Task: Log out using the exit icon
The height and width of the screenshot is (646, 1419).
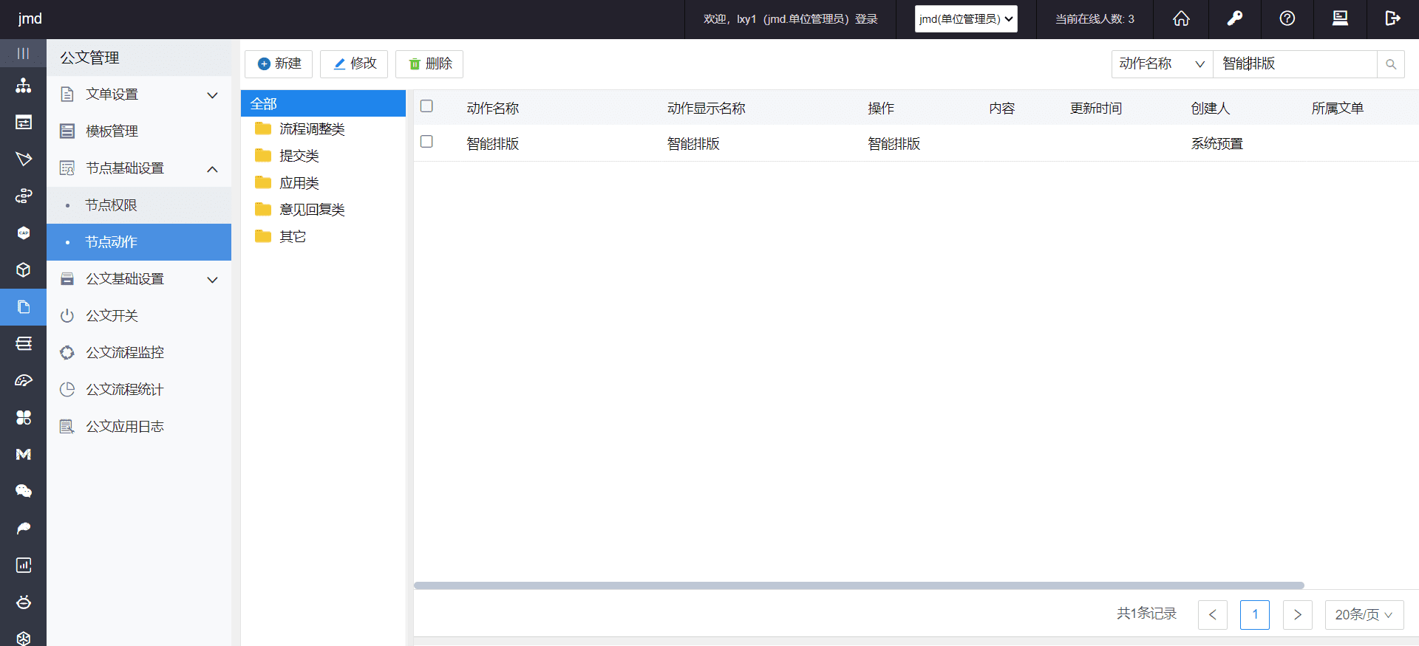Action: pyautogui.click(x=1392, y=19)
